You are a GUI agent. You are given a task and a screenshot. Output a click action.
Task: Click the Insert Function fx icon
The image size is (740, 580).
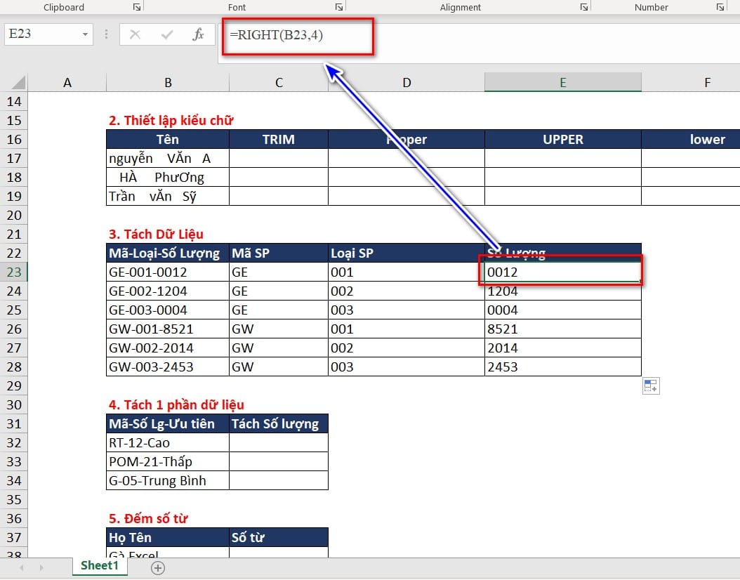198,34
